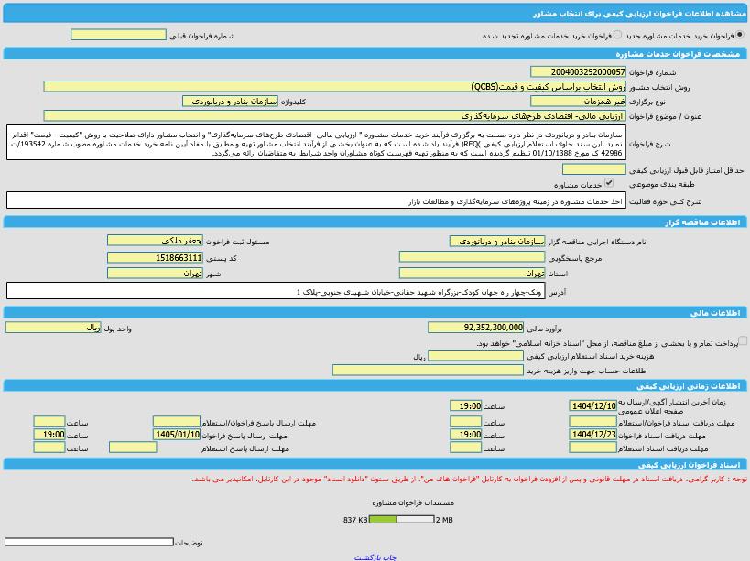
Task: Click the QCBS consultant selection method field
Action: 334,87
